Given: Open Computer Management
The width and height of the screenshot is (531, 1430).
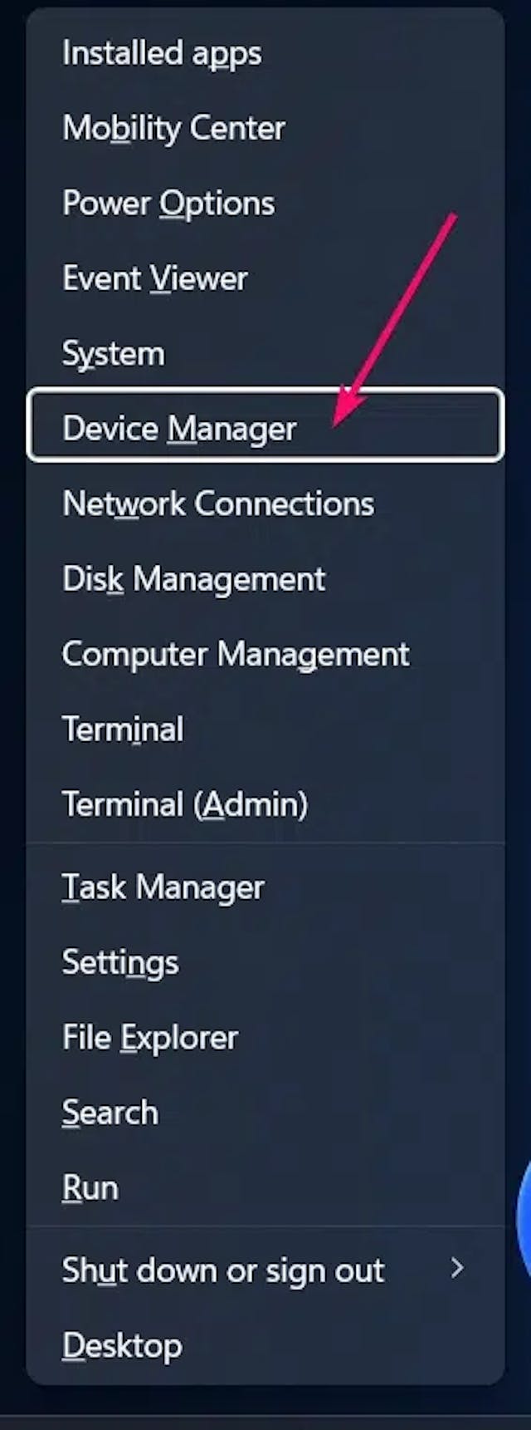Looking at the screenshot, I should pyautogui.click(x=236, y=654).
